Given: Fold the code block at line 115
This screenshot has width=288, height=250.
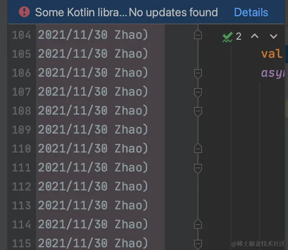Looking at the screenshot, I should point(198,243).
